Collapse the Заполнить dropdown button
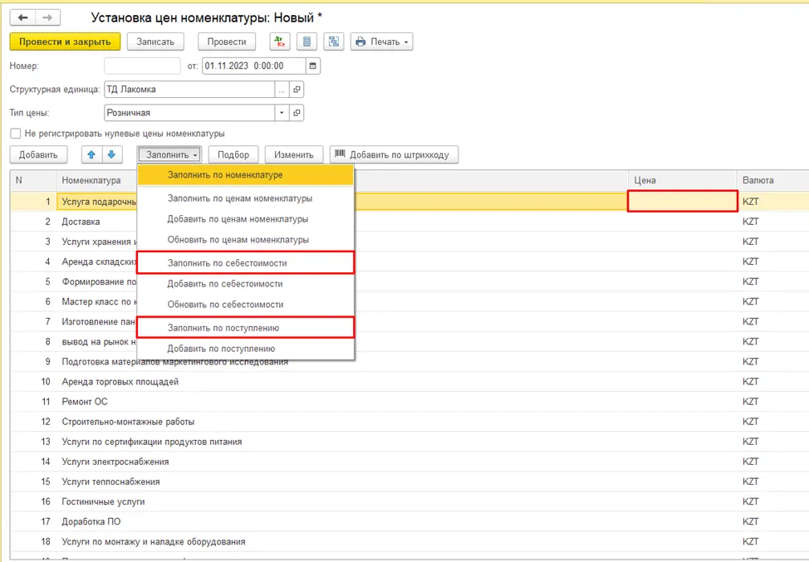This screenshot has width=809, height=562. point(169,154)
